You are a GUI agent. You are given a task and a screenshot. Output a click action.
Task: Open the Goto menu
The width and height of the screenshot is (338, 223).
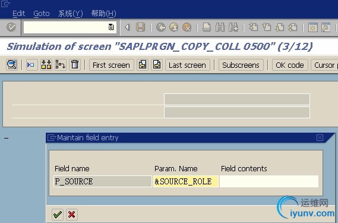point(42,14)
